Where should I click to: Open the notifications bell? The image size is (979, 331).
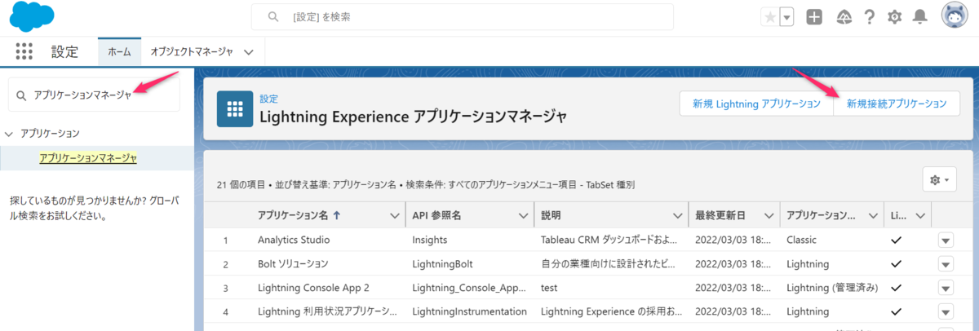920,17
